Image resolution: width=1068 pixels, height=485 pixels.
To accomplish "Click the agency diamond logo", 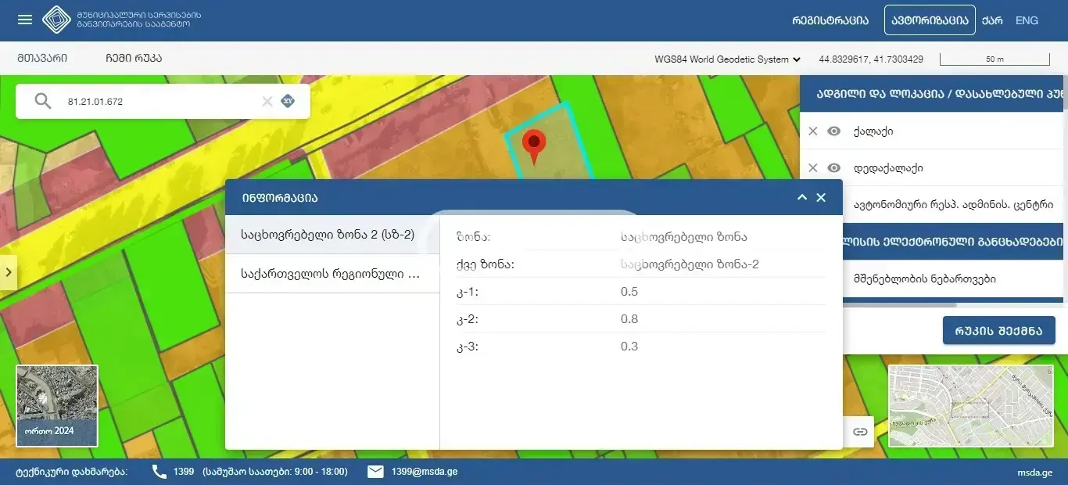I will 56,20.
